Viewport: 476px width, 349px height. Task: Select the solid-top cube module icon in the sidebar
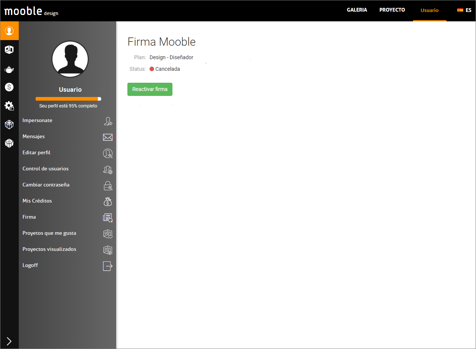point(9,125)
